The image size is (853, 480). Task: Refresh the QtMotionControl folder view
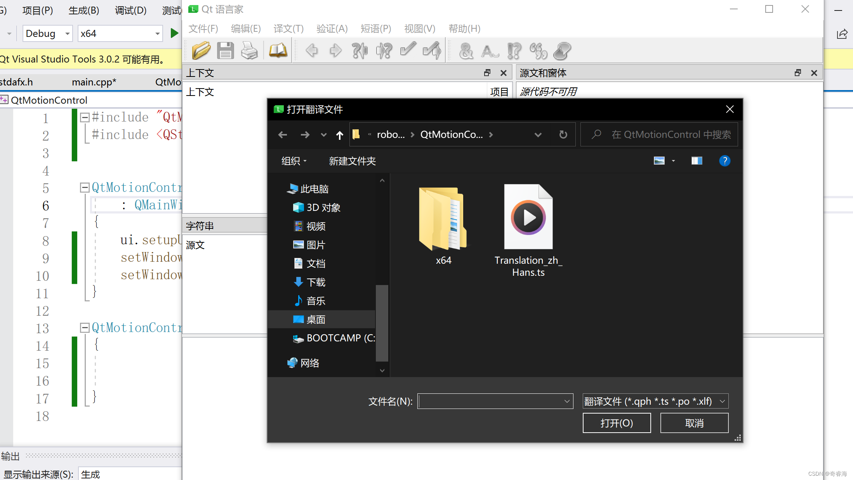coord(563,135)
